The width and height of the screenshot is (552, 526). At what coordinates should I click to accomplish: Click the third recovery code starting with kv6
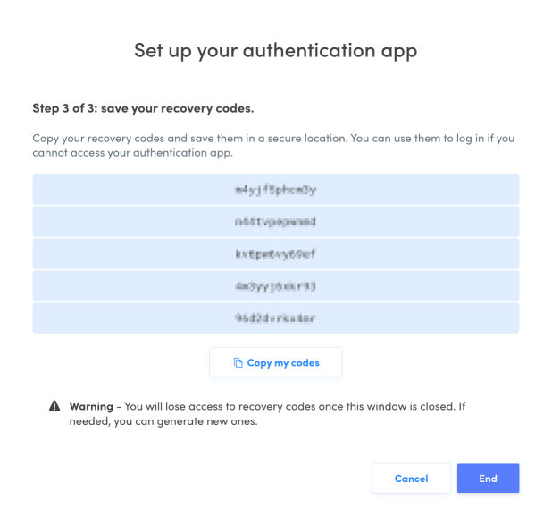click(x=276, y=254)
